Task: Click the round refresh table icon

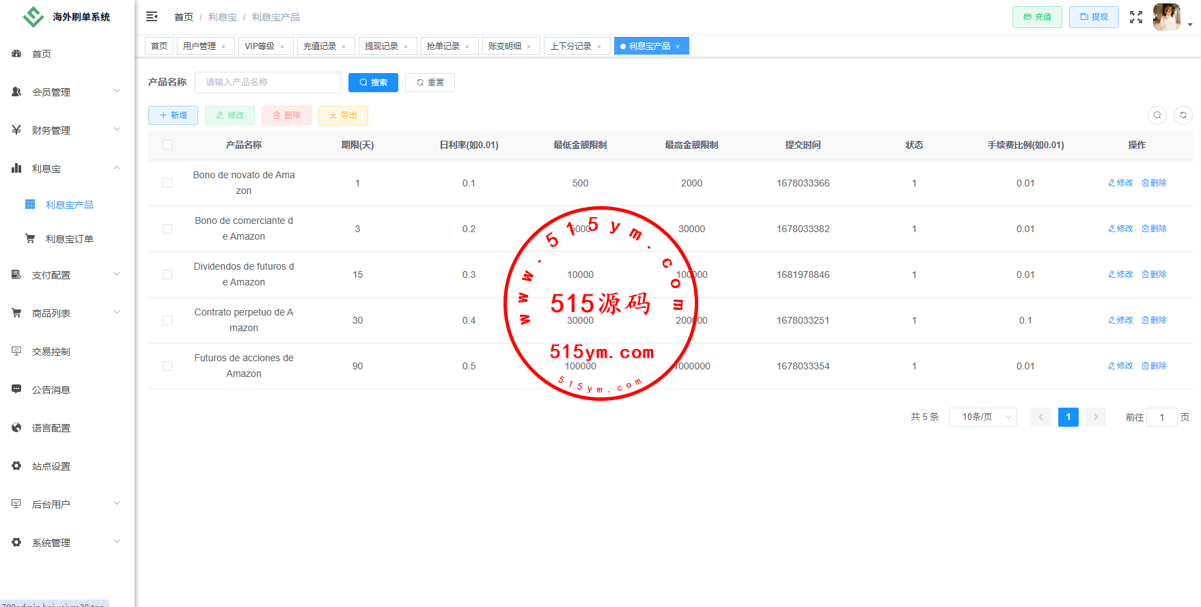Action: [1183, 115]
